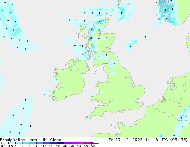The height and width of the screenshot is (147, 190).
Task: Click the "14..15 UTC" time text
Action: point(156,140)
